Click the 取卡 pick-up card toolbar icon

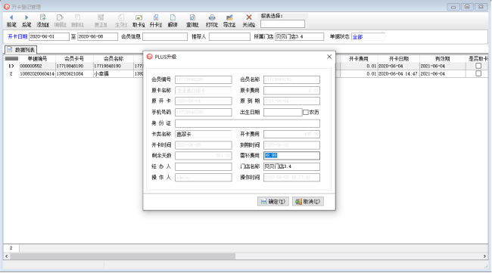139,20
